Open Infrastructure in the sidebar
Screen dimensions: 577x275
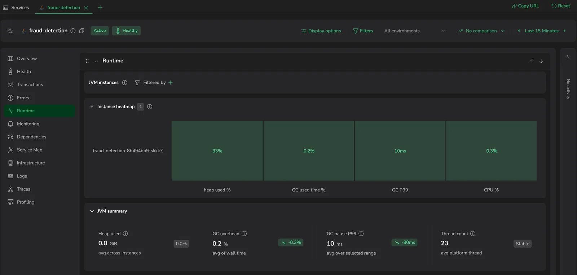click(x=39, y=163)
